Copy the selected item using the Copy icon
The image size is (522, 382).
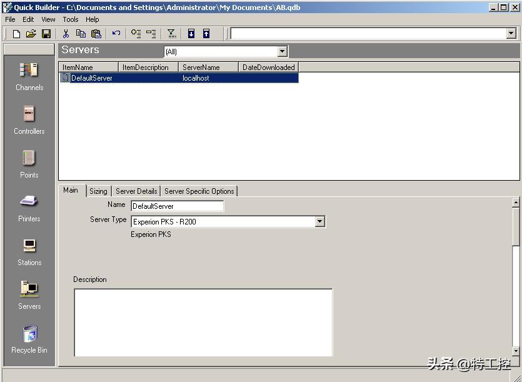coord(81,34)
